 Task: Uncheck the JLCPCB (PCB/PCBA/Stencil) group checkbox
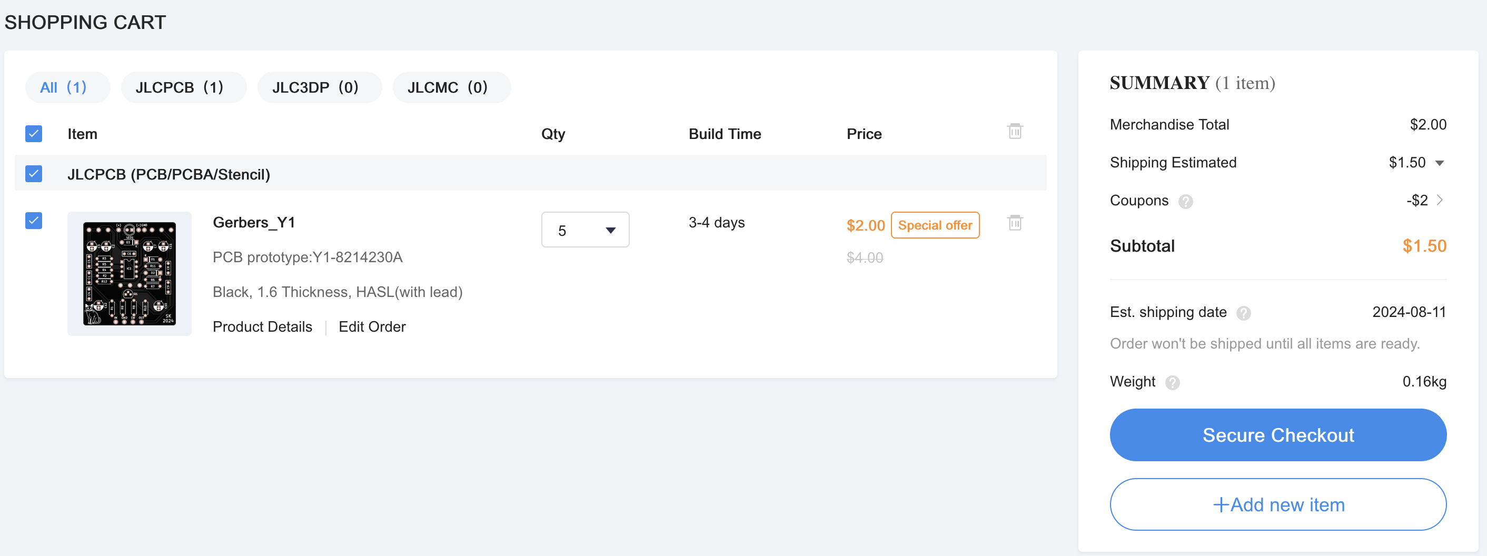pyautogui.click(x=34, y=174)
